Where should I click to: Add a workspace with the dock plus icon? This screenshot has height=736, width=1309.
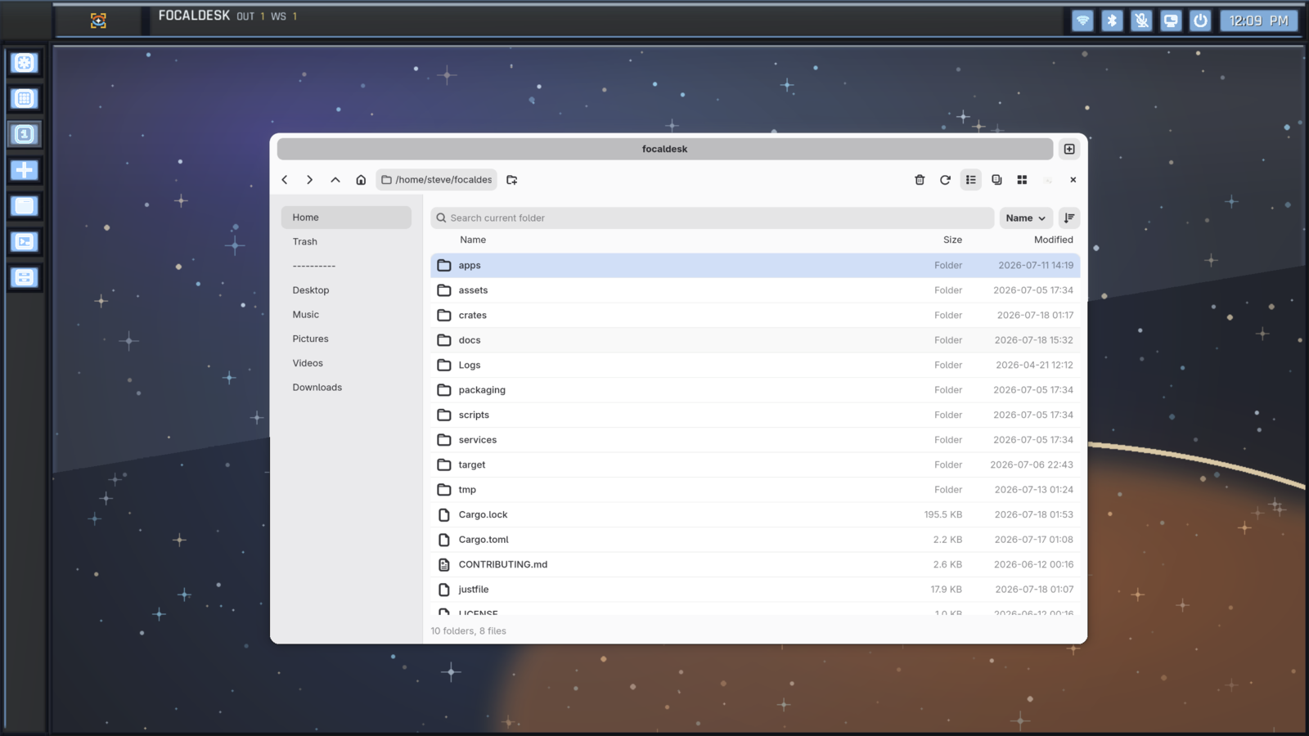pyautogui.click(x=25, y=170)
